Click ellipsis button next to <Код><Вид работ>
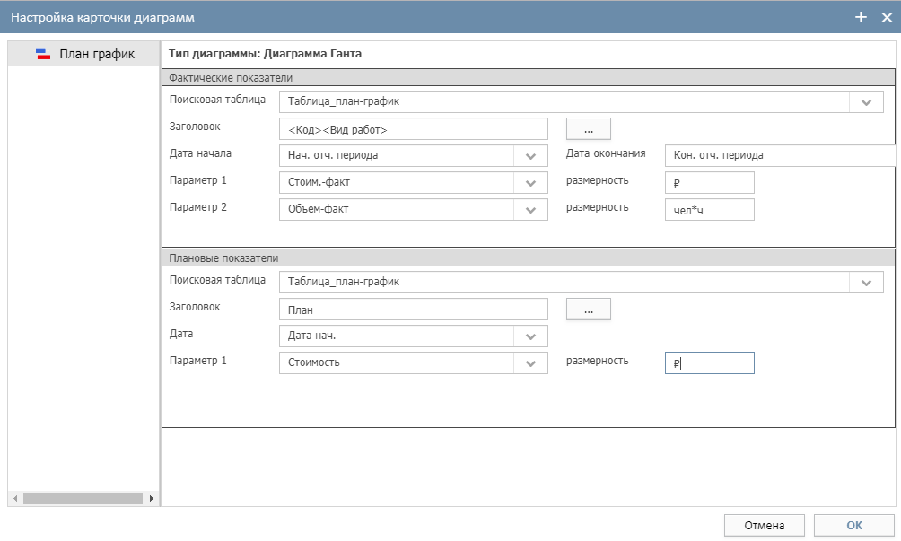This screenshot has height=541, width=901. coord(588,129)
